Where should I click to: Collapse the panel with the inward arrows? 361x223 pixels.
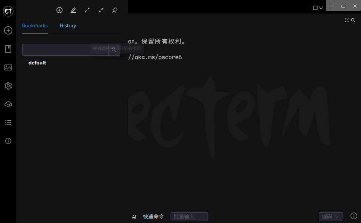101,10
